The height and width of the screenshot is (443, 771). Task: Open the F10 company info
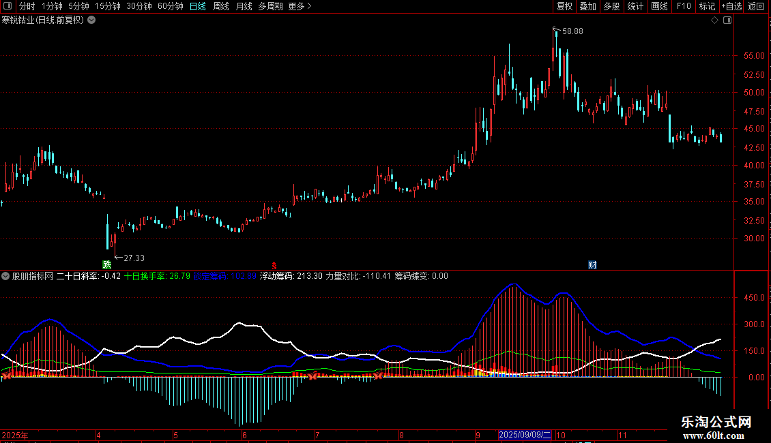[x=684, y=6]
